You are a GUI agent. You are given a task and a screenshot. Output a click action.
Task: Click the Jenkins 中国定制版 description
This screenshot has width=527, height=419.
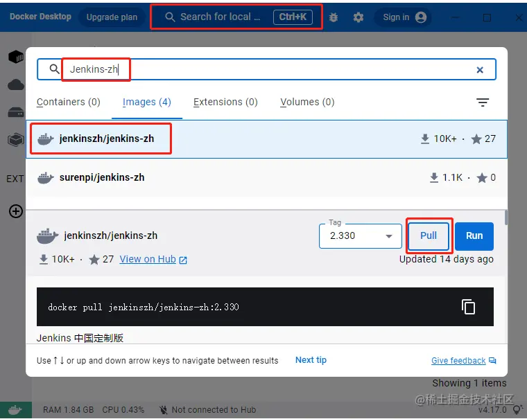coord(80,338)
